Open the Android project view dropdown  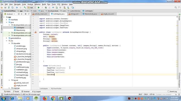click(10, 14)
